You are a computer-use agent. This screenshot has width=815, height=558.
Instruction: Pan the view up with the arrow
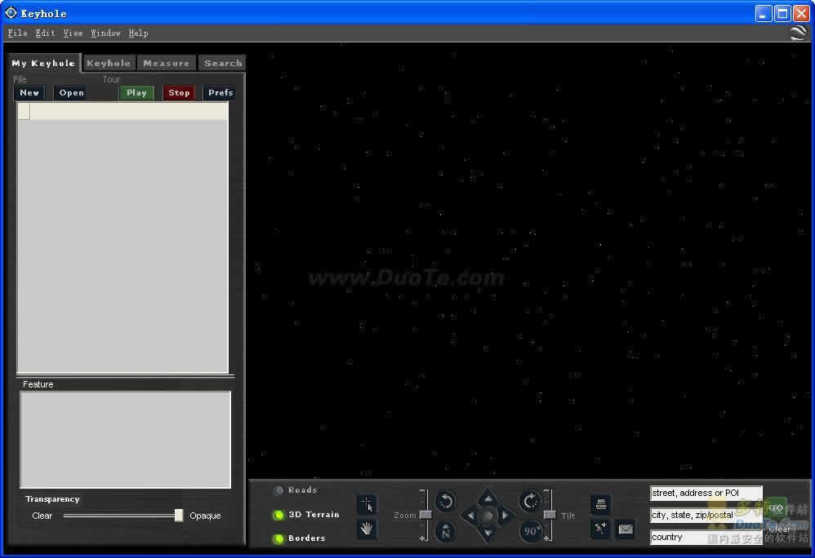pos(488,498)
